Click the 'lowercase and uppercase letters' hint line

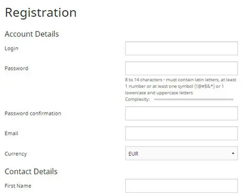(x=159, y=93)
